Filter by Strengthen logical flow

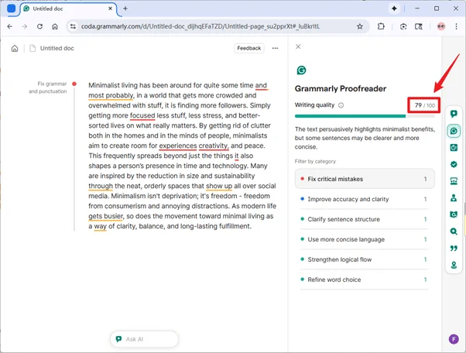coord(365,259)
